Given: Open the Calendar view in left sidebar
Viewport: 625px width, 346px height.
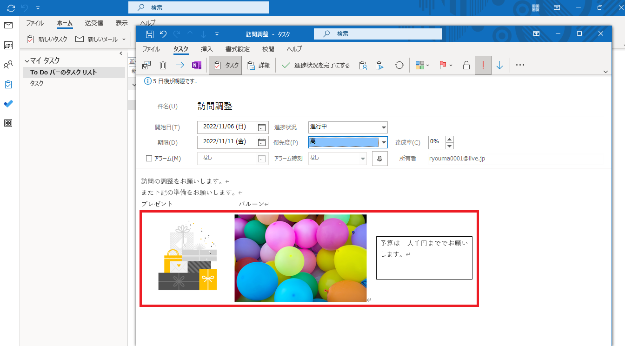Looking at the screenshot, I should (x=8, y=45).
